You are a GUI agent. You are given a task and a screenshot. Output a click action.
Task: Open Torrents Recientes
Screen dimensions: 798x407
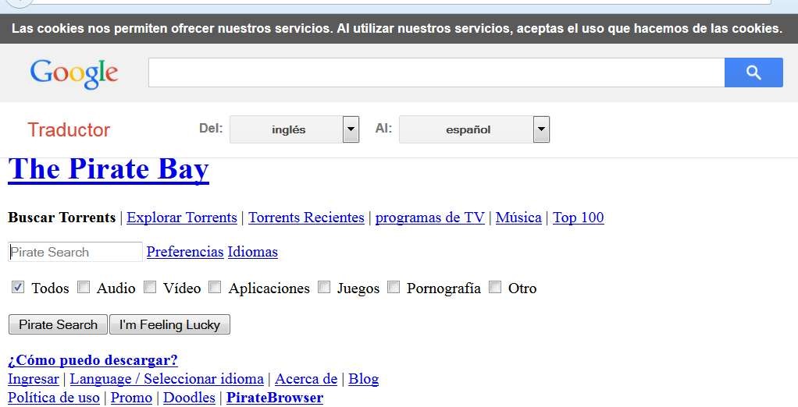tap(306, 218)
